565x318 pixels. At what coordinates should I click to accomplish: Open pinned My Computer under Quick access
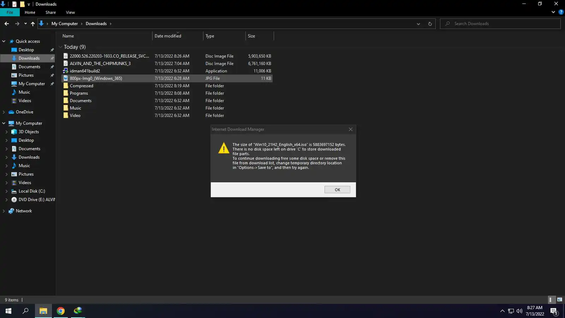[32, 84]
